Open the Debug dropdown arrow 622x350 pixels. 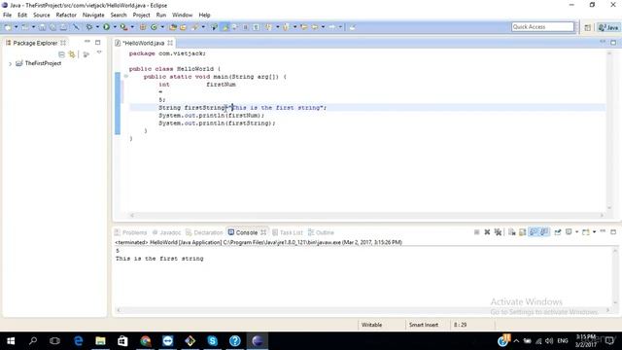(x=97, y=27)
